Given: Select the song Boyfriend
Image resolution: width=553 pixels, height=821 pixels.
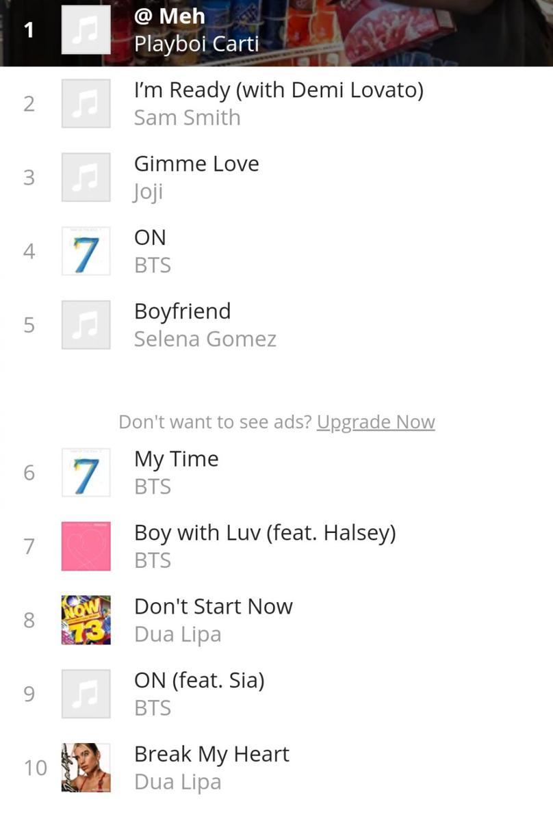Looking at the screenshot, I should point(183,312).
